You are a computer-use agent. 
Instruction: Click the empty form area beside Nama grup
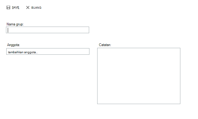(x=139, y=30)
